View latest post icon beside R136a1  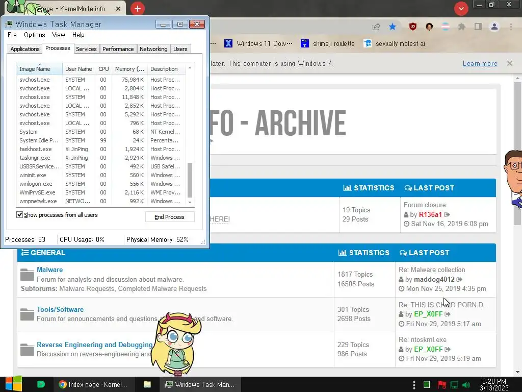447,214
